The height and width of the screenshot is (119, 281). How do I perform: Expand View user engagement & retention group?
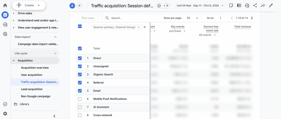14,28
